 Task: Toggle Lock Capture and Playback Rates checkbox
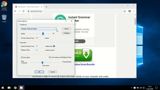(50, 57)
